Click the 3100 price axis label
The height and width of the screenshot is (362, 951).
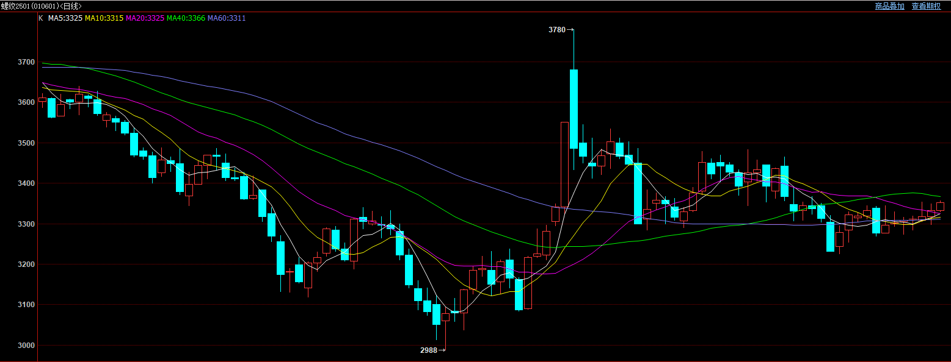click(x=27, y=305)
